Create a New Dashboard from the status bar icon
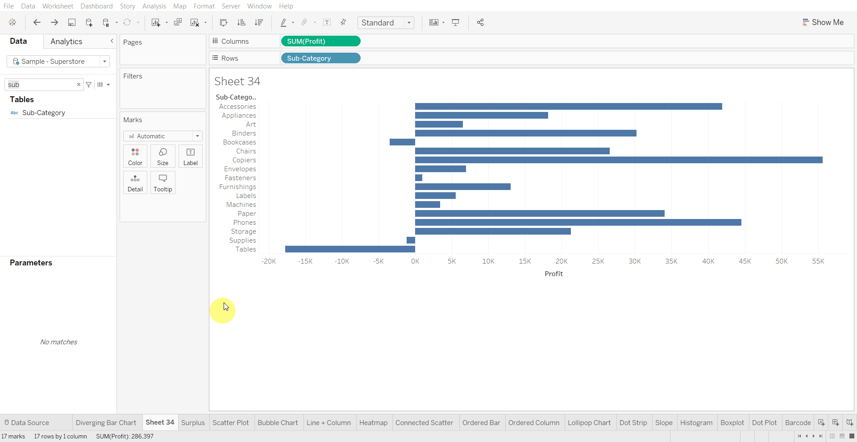Image resolution: width=857 pixels, height=442 pixels. tap(835, 422)
